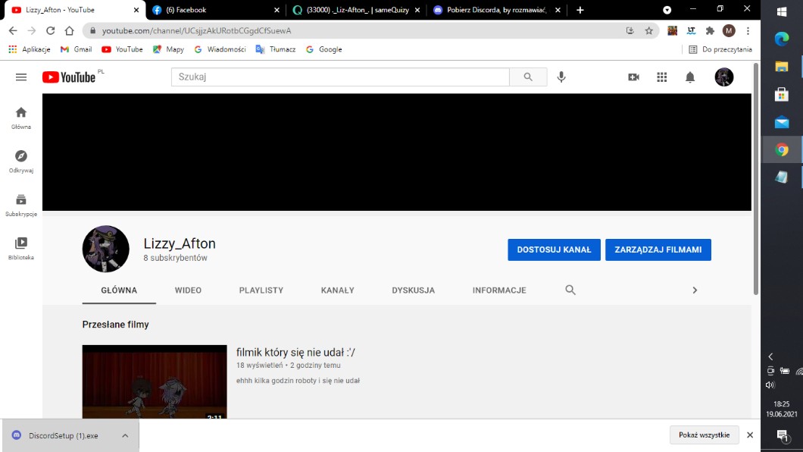
Task: Switch to the WIDEO tab
Action: (x=188, y=290)
